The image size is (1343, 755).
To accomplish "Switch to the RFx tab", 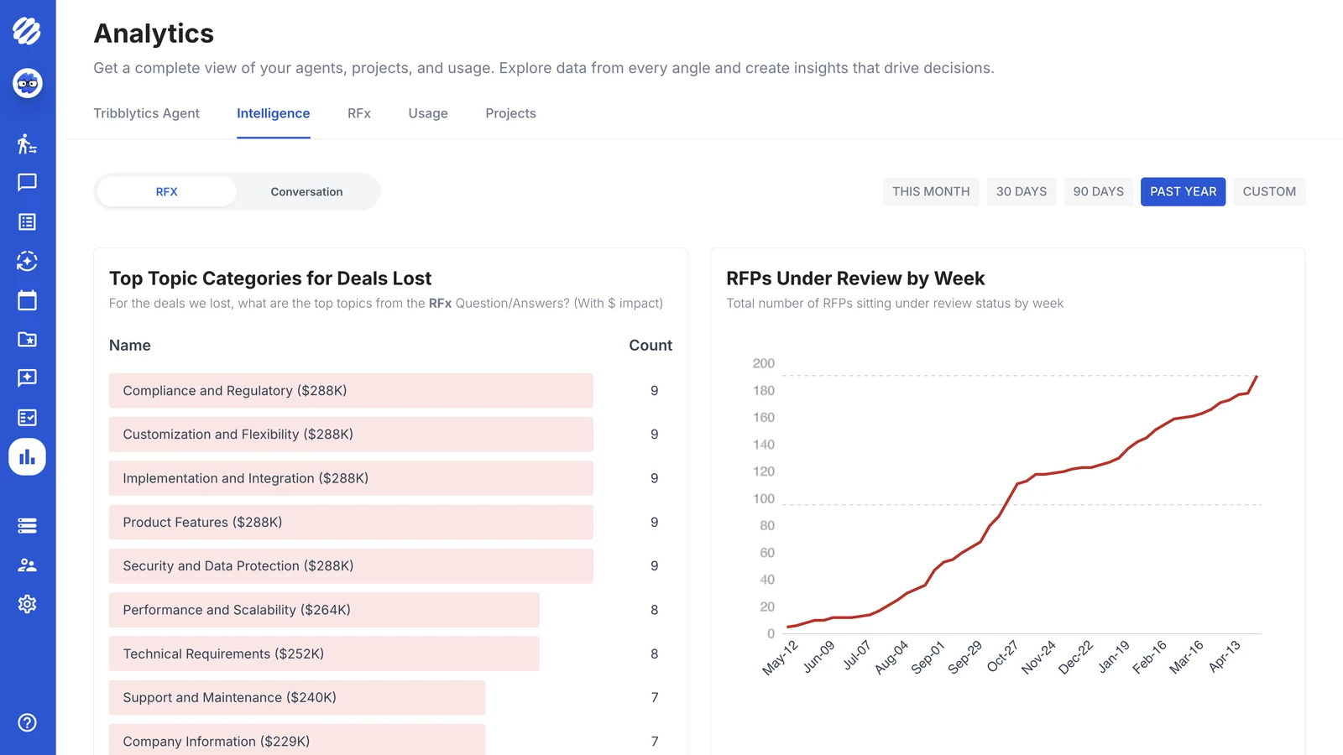I will (359, 113).
